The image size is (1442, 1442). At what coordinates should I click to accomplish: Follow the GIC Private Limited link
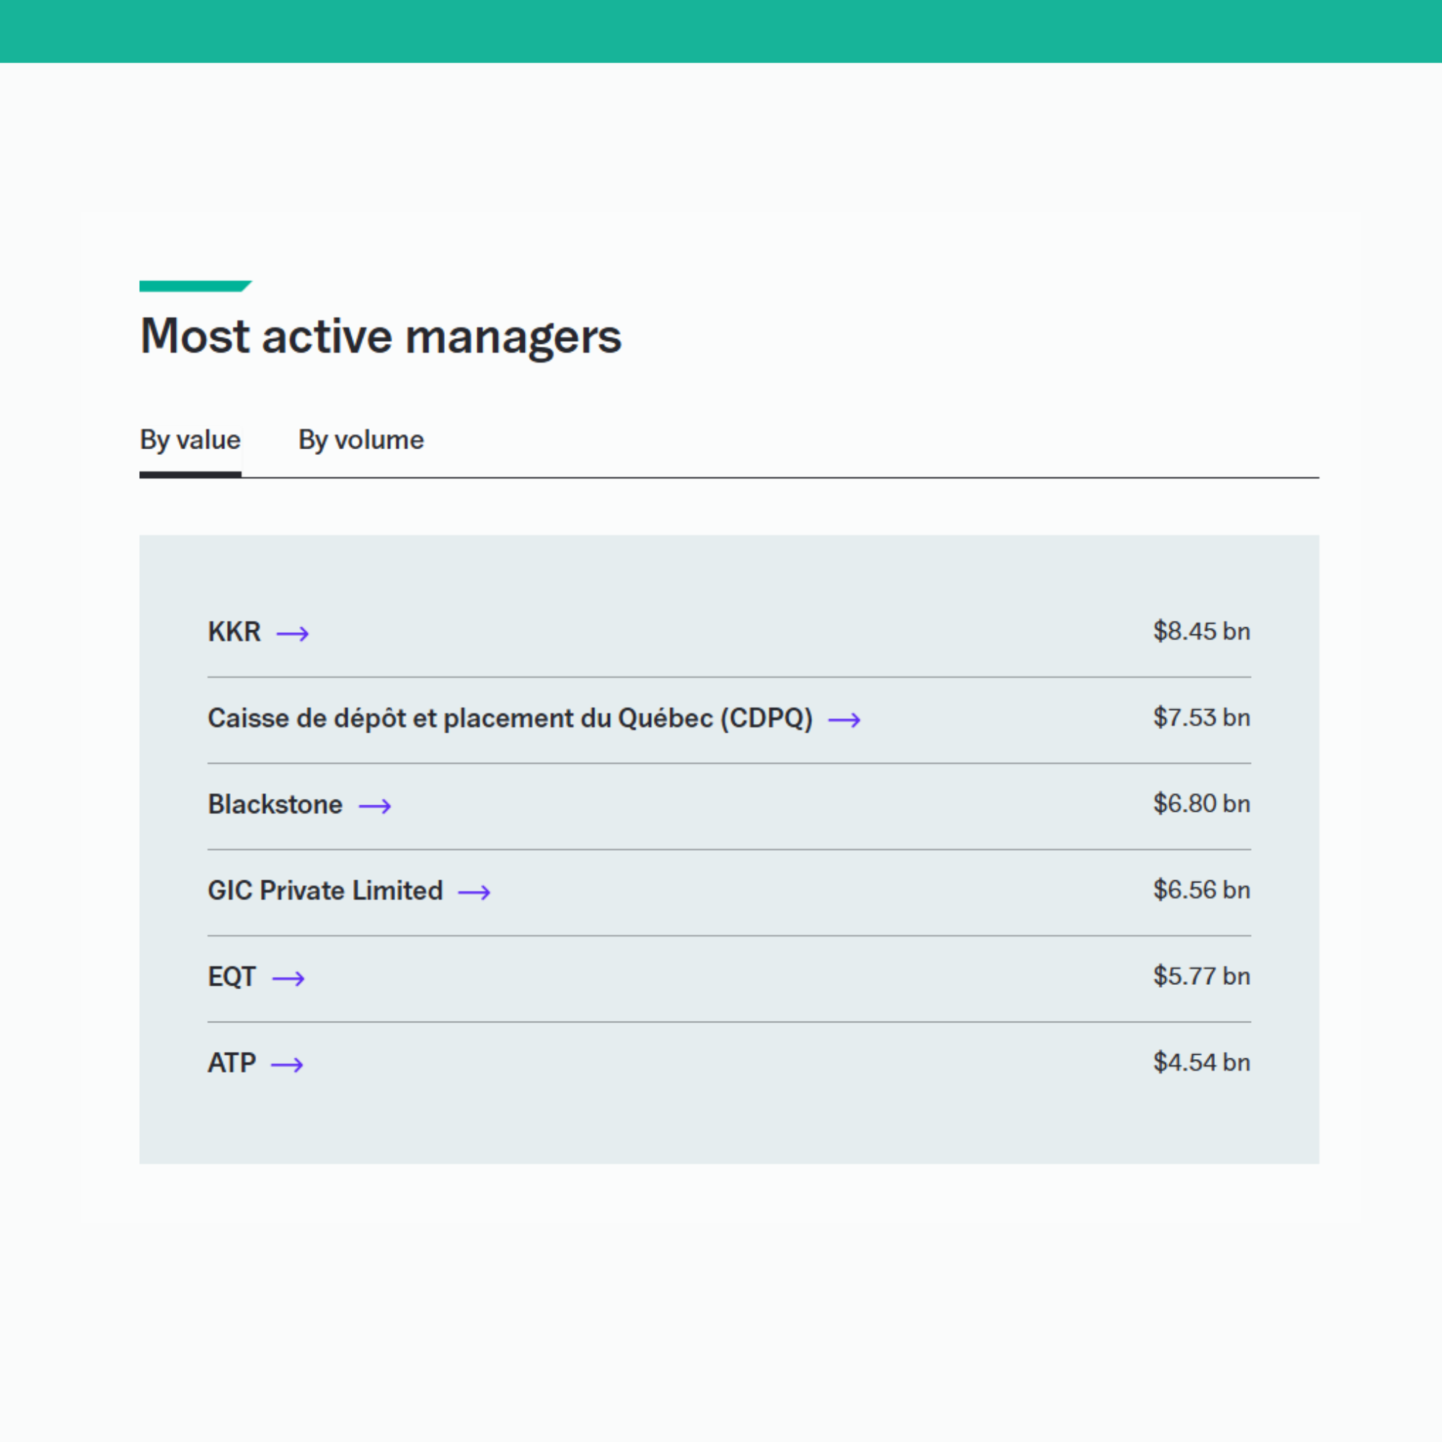point(325,890)
